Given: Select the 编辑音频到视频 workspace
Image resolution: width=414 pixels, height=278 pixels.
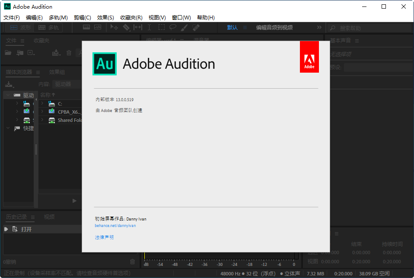Looking at the screenshot, I should pyautogui.click(x=274, y=28).
